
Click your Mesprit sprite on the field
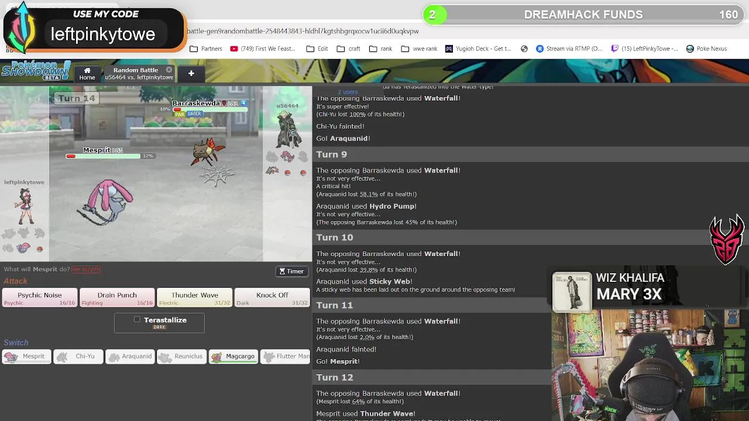tap(105, 202)
